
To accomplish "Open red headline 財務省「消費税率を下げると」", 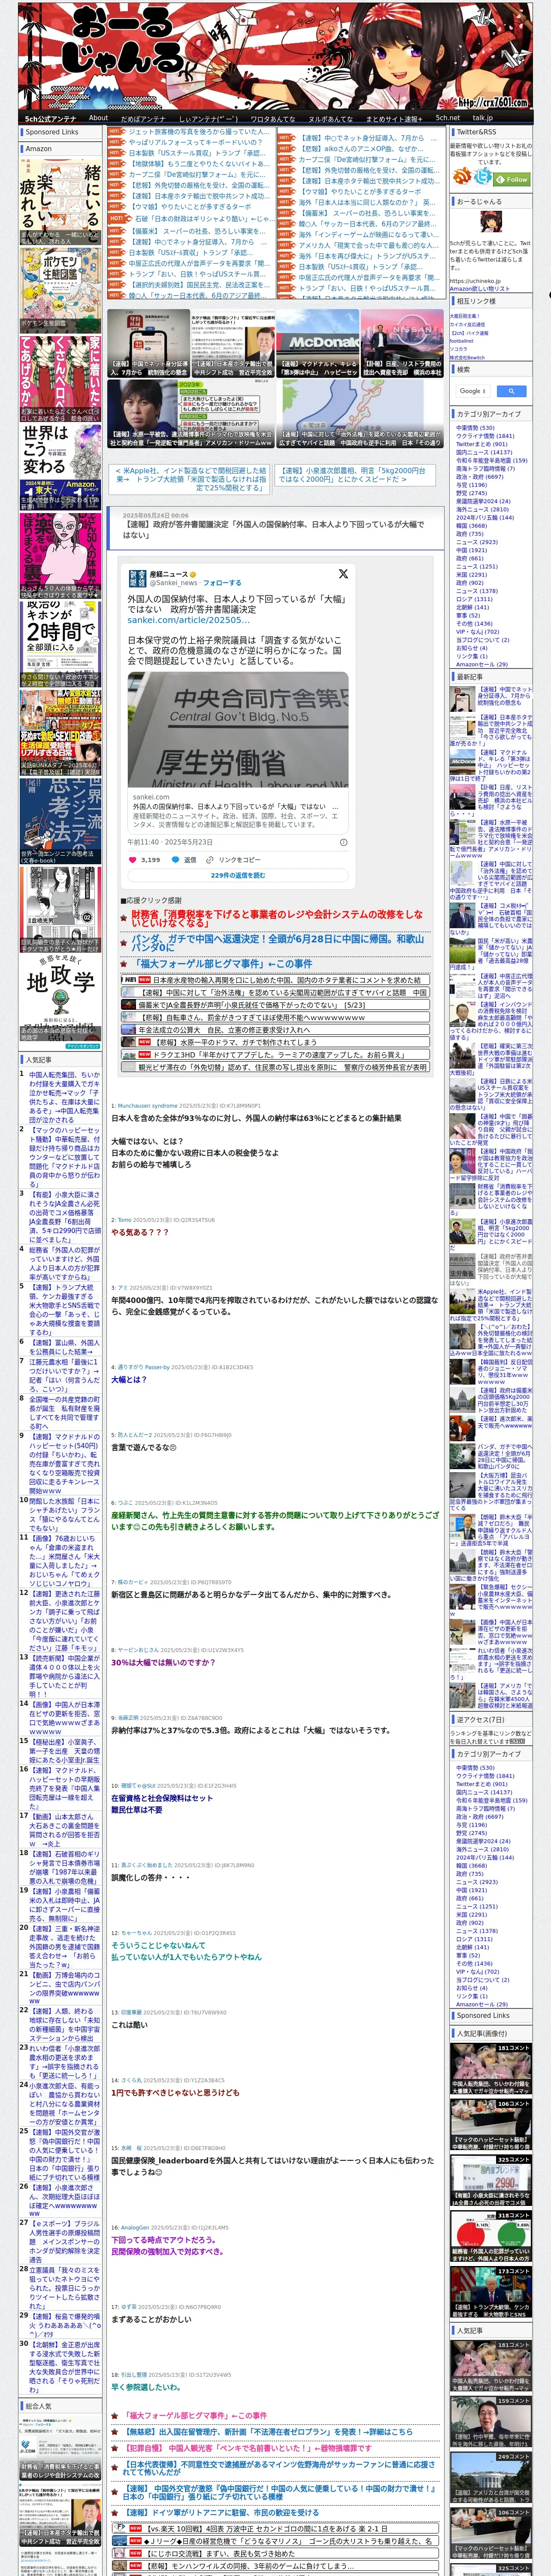I will pyautogui.click(x=277, y=919).
